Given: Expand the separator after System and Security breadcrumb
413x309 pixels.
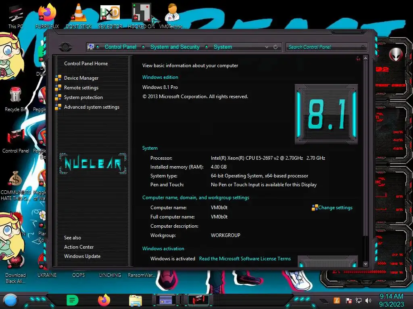Looking at the screenshot, I should (207, 47).
